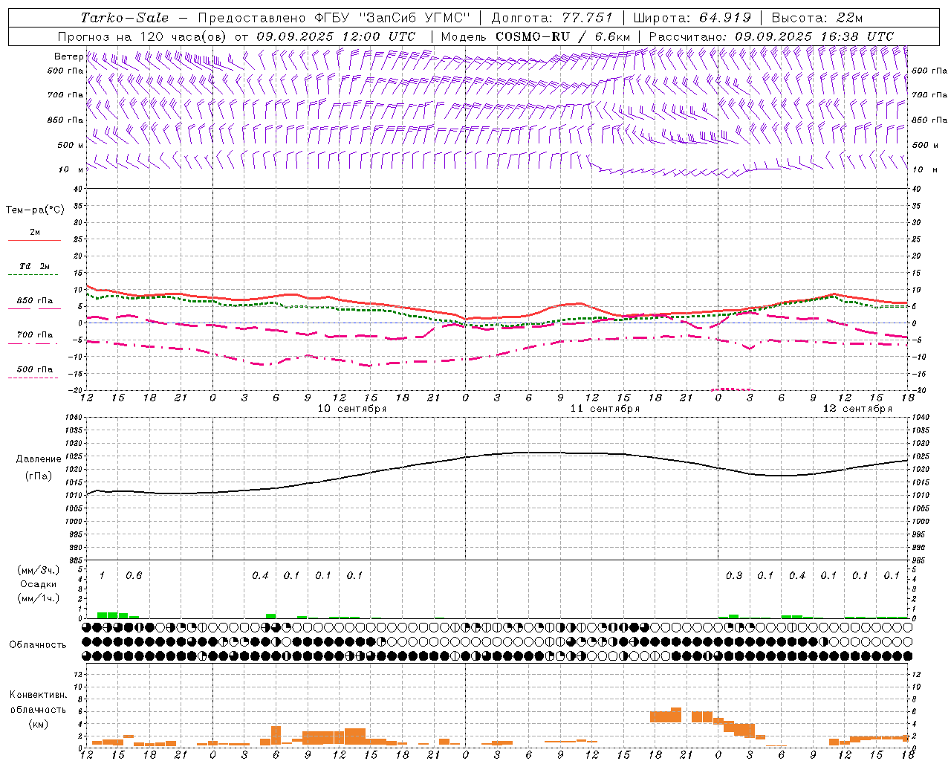Click the station name Tarko-Sale in the title
This screenshot has width=951, height=761.
(125, 18)
